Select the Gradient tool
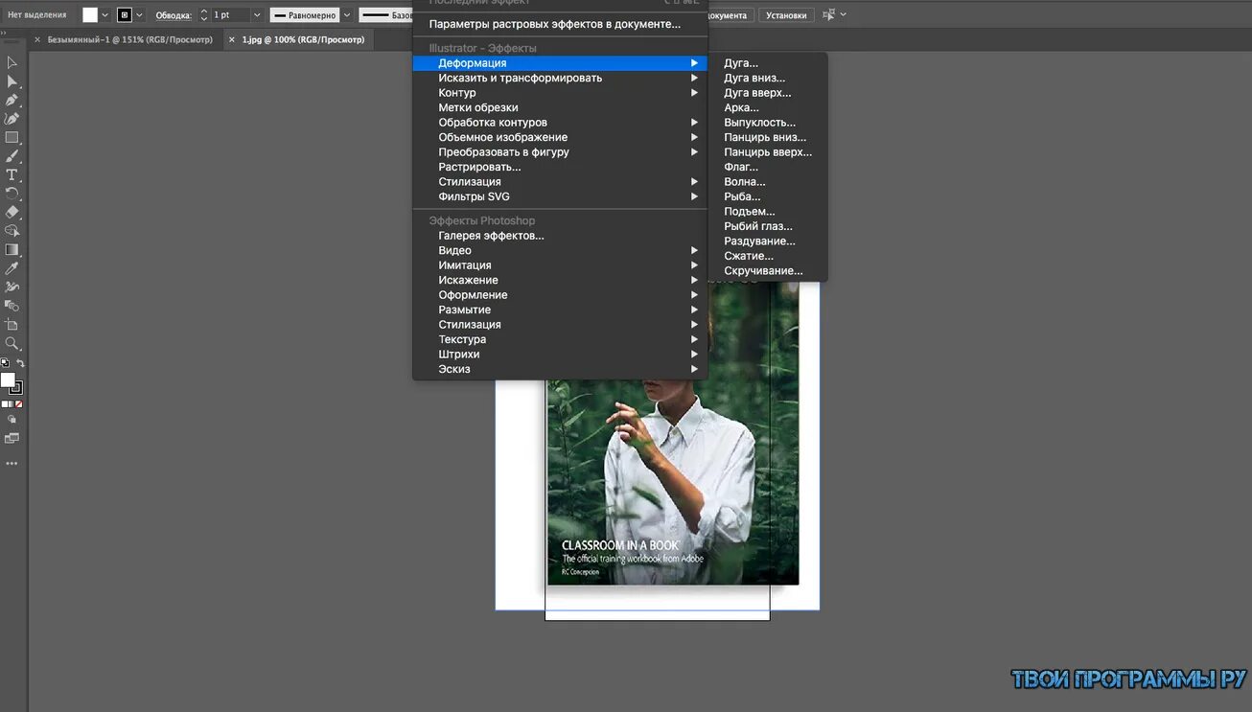Screen dimensions: 1252x712 coord(12,249)
